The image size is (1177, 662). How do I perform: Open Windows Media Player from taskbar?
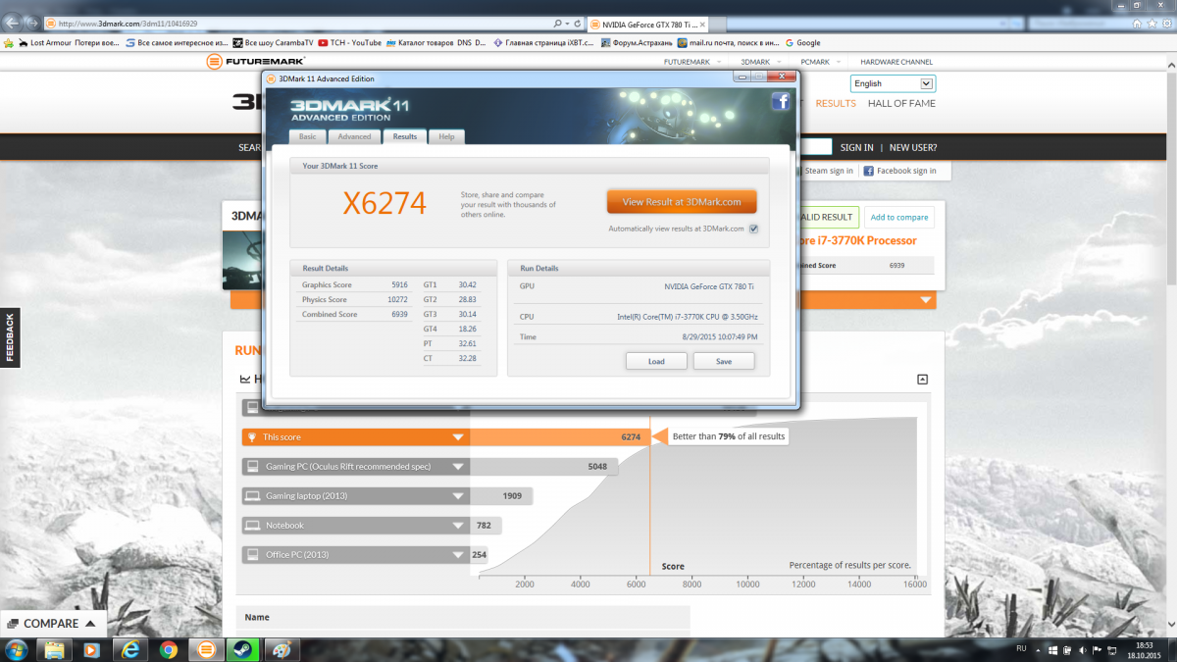pyautogui.click(x=91, y=649)
